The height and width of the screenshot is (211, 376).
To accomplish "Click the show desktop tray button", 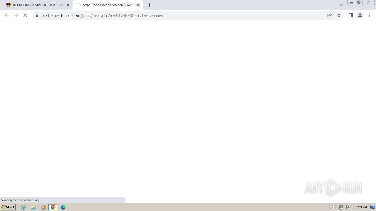I will point(372,207).
